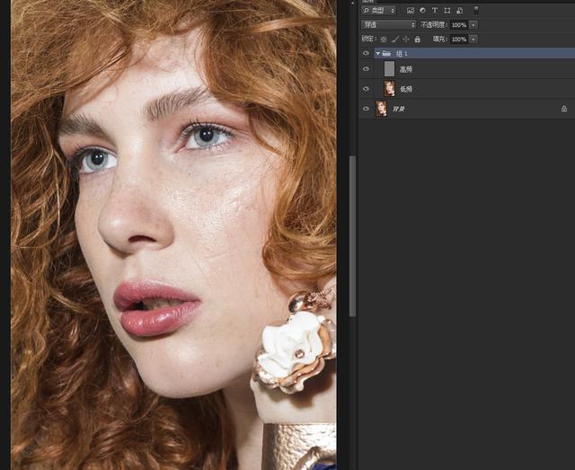Open the layer filter type dropdown
This screenshot has width=575, height=470.
[378, 11]
